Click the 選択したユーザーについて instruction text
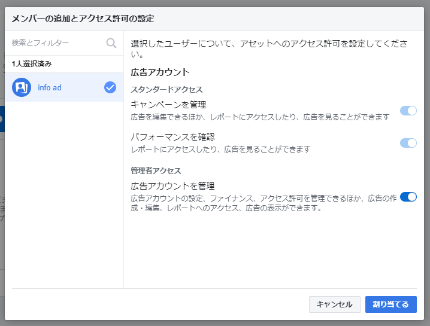Screen dimensions: 430x326 click(269, 49)
